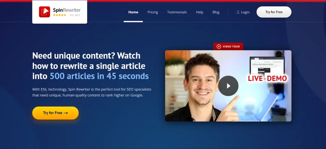Click the play circle icon in Video Tour badge

[219, 47]
